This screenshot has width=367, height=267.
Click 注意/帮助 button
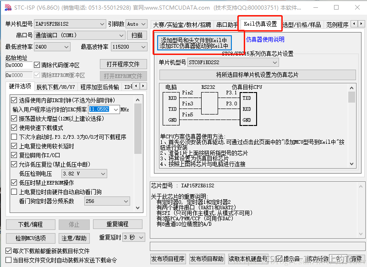point(74,238)
